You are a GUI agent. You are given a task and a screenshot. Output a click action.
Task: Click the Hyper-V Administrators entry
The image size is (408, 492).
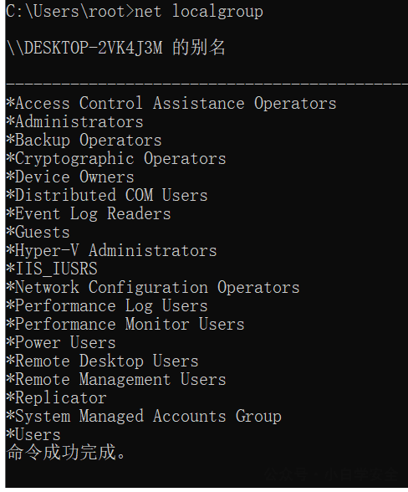112,250
